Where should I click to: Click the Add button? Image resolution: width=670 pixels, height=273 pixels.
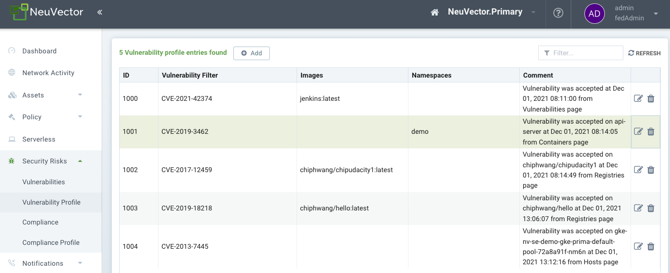tap(251, 53)
